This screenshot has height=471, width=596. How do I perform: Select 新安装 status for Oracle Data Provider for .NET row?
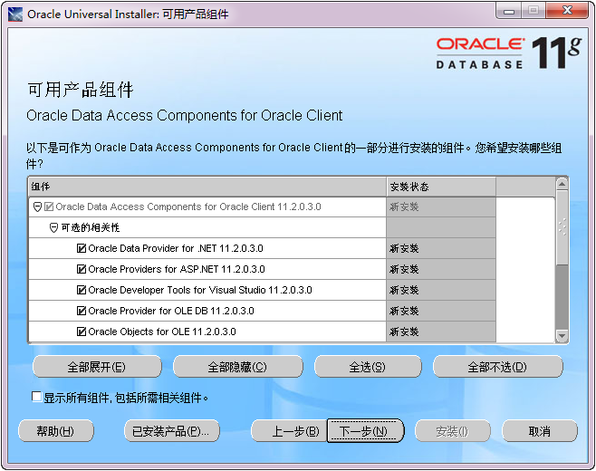coord(441,248)
